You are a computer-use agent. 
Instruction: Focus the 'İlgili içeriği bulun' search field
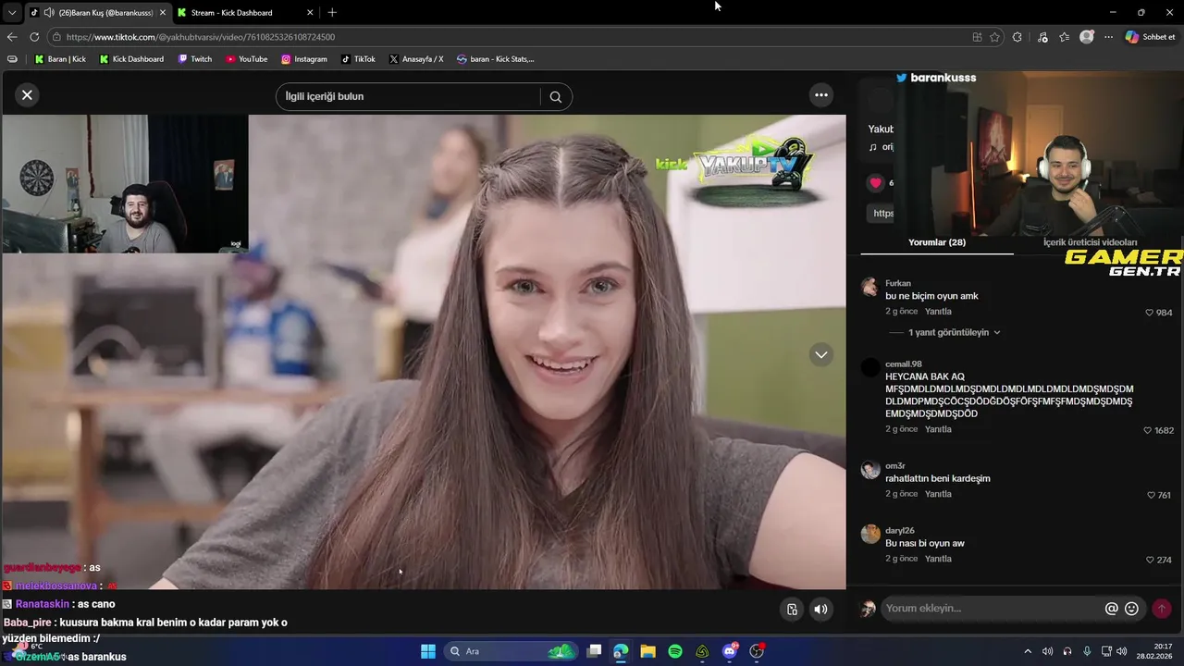[408, 96]
